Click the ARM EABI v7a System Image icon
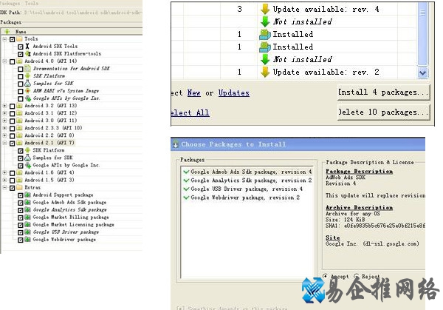 coord(27,90)
